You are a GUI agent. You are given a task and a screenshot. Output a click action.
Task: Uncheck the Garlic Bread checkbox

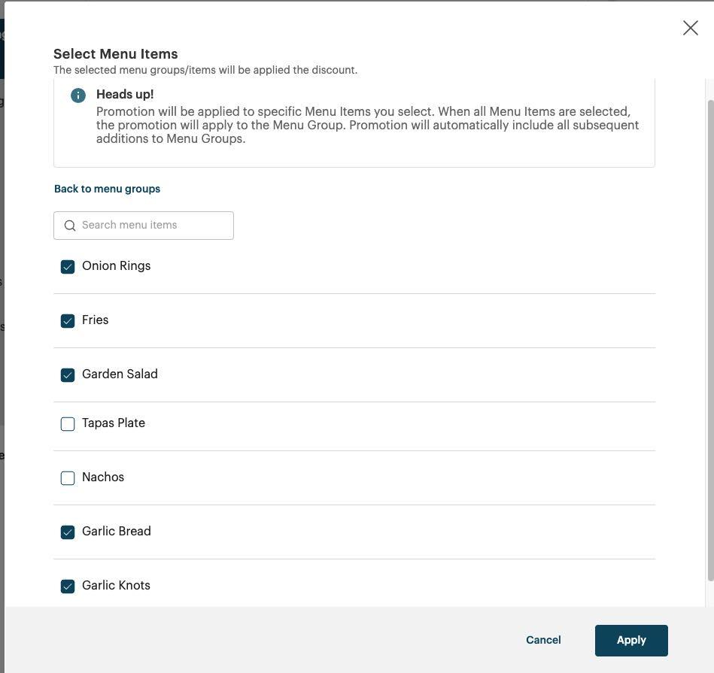pyautogui.click(x=68, y=532)
